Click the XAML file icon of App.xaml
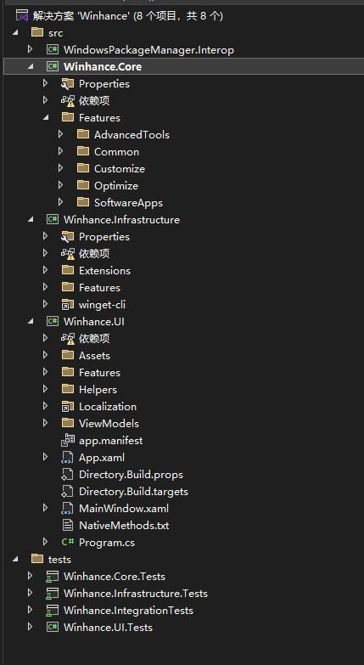 click(x=68, y=457)
